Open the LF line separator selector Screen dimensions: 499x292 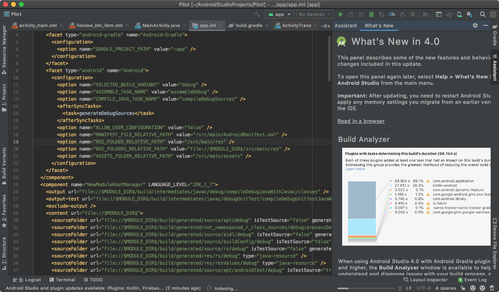[x=409, y=288]
